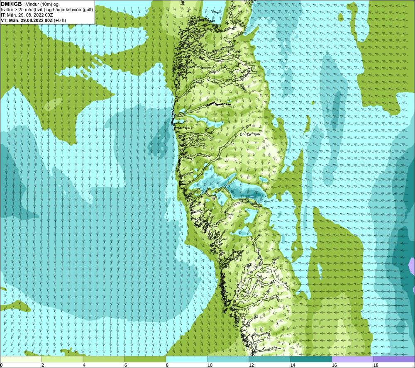Click the medium green 4–6 m/s legend swatch
The height and width of the screenshot is (368, 415).
click(104, 359)
